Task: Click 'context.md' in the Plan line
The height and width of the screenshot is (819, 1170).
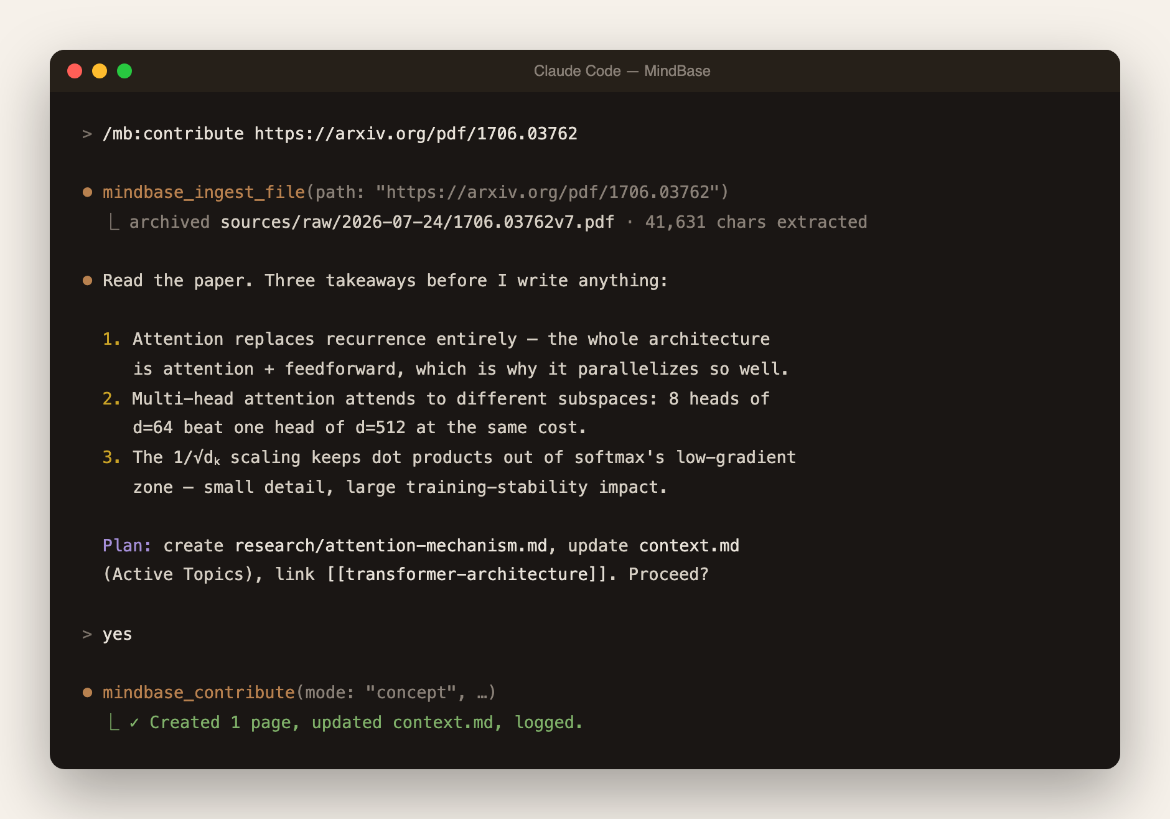Action: 689,546
